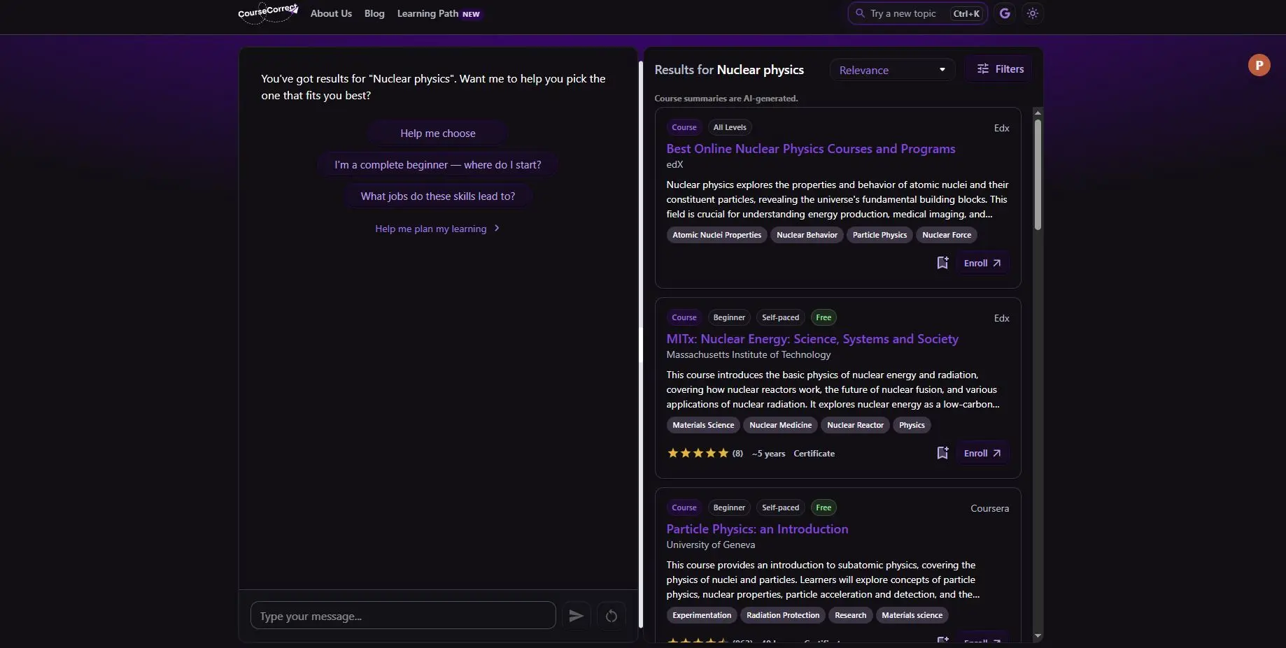Click the scroll up arrow of results
The width and height of the screenshot is (1286, 648).
[1038, 113]
